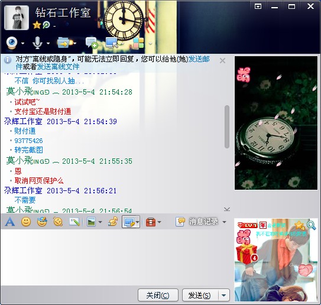Open the emoji smiley picker
The image size is (321, 305).
(26, 222)
